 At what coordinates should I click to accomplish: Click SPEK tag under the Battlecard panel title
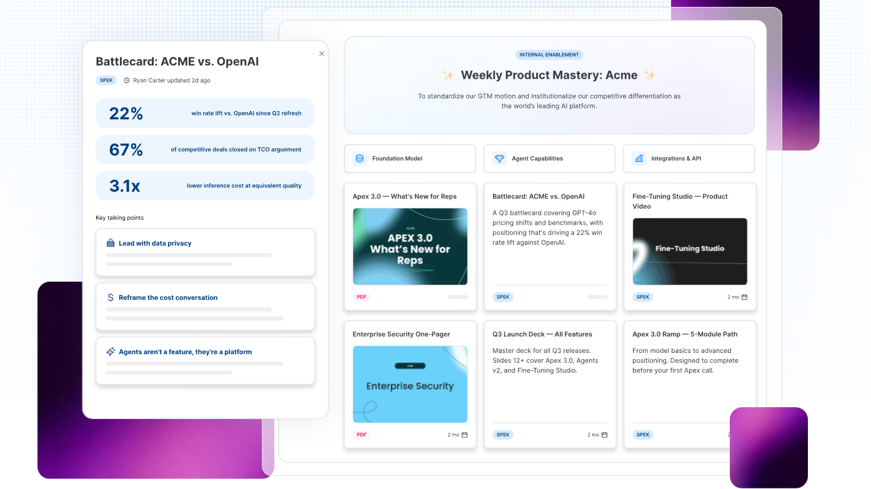click(106, 81)
